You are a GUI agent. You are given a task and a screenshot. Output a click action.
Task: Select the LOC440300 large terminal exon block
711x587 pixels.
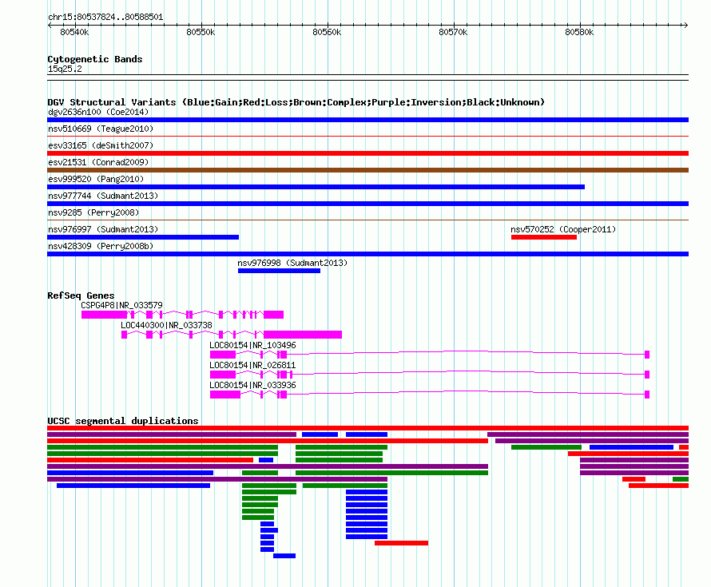coord(303,335)
